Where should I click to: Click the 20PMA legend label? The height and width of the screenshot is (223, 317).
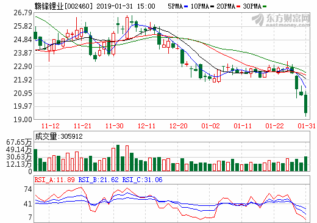(226, 6)
